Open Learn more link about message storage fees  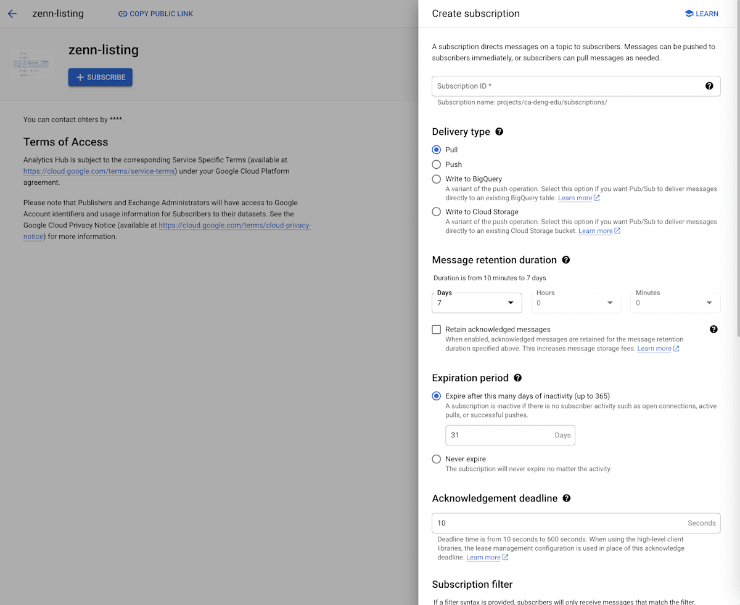658,349
